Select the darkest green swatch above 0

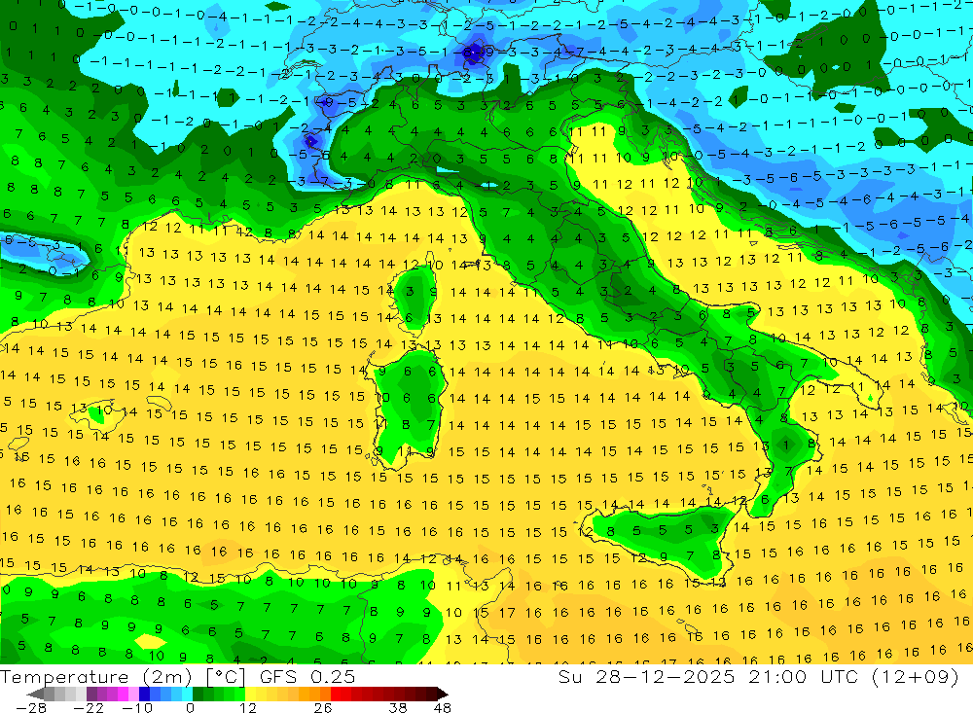pyautogui.click(x=198, y=694)
